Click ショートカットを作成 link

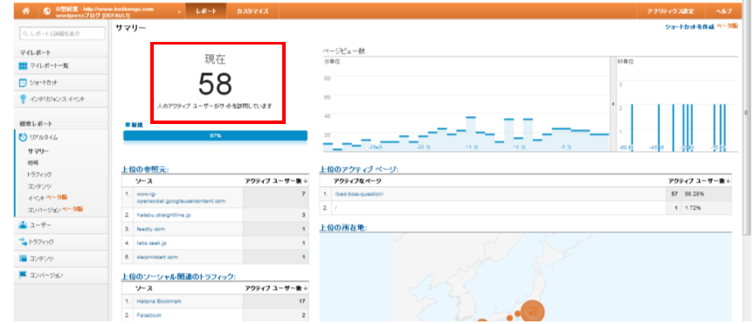[689, 27]
